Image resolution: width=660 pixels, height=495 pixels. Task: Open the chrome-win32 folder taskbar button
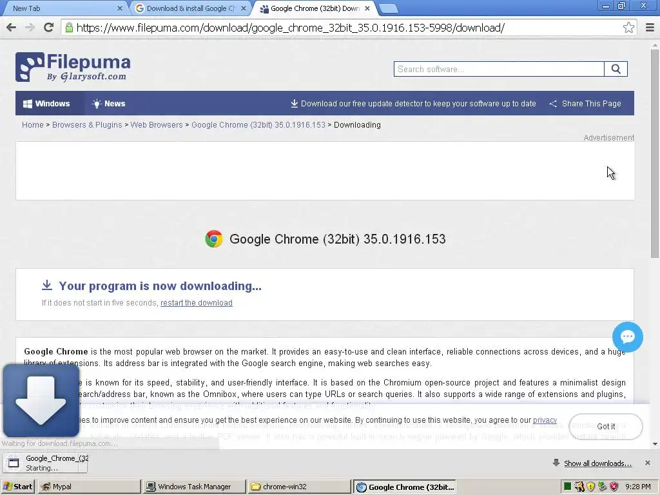click(x=299, y=487)
